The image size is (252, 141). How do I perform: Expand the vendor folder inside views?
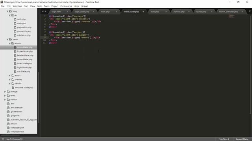(9, 83)
